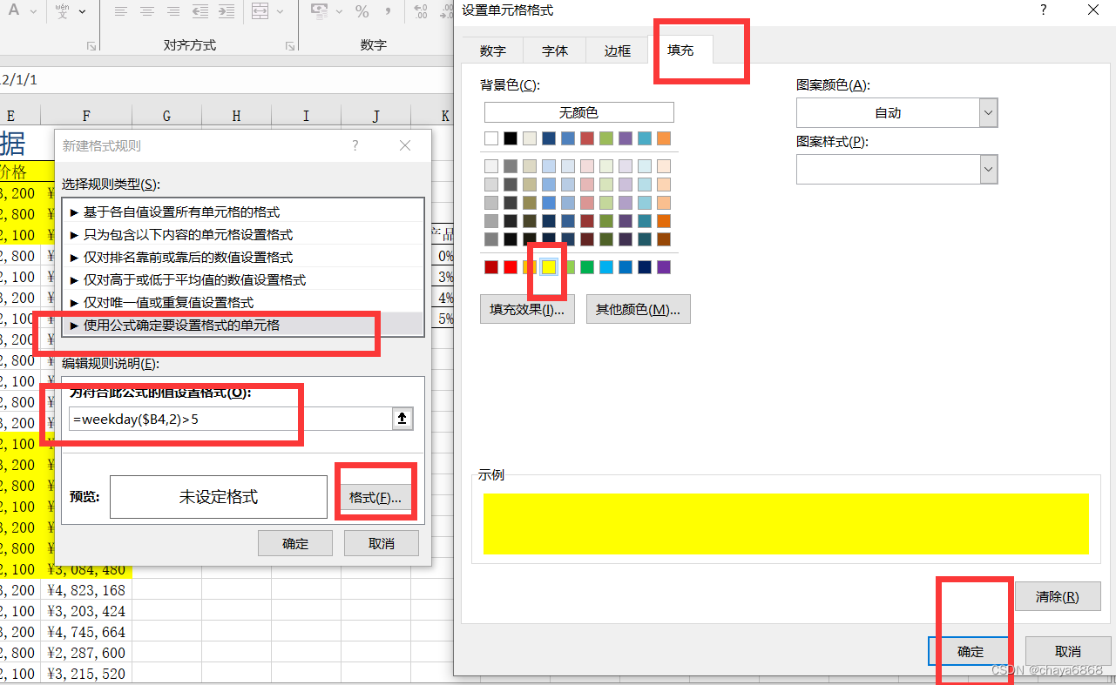Select the 填充 tab
This screenshot has height=685, width=1116.
click(x=680, y=50)
